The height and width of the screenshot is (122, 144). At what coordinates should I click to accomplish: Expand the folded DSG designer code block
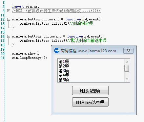(9, 11)
